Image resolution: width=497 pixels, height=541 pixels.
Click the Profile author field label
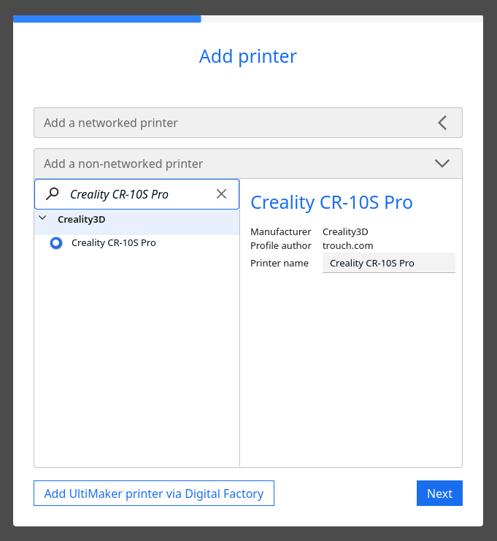281,245
